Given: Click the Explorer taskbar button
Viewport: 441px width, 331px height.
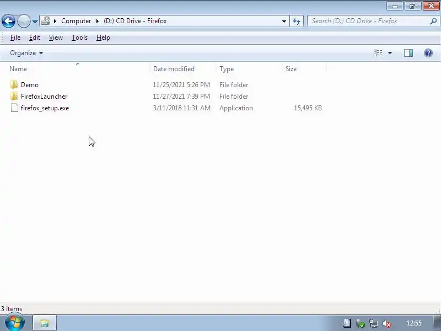Looking at the screenshot, I should pyautogui.click(x=45, y=323).
